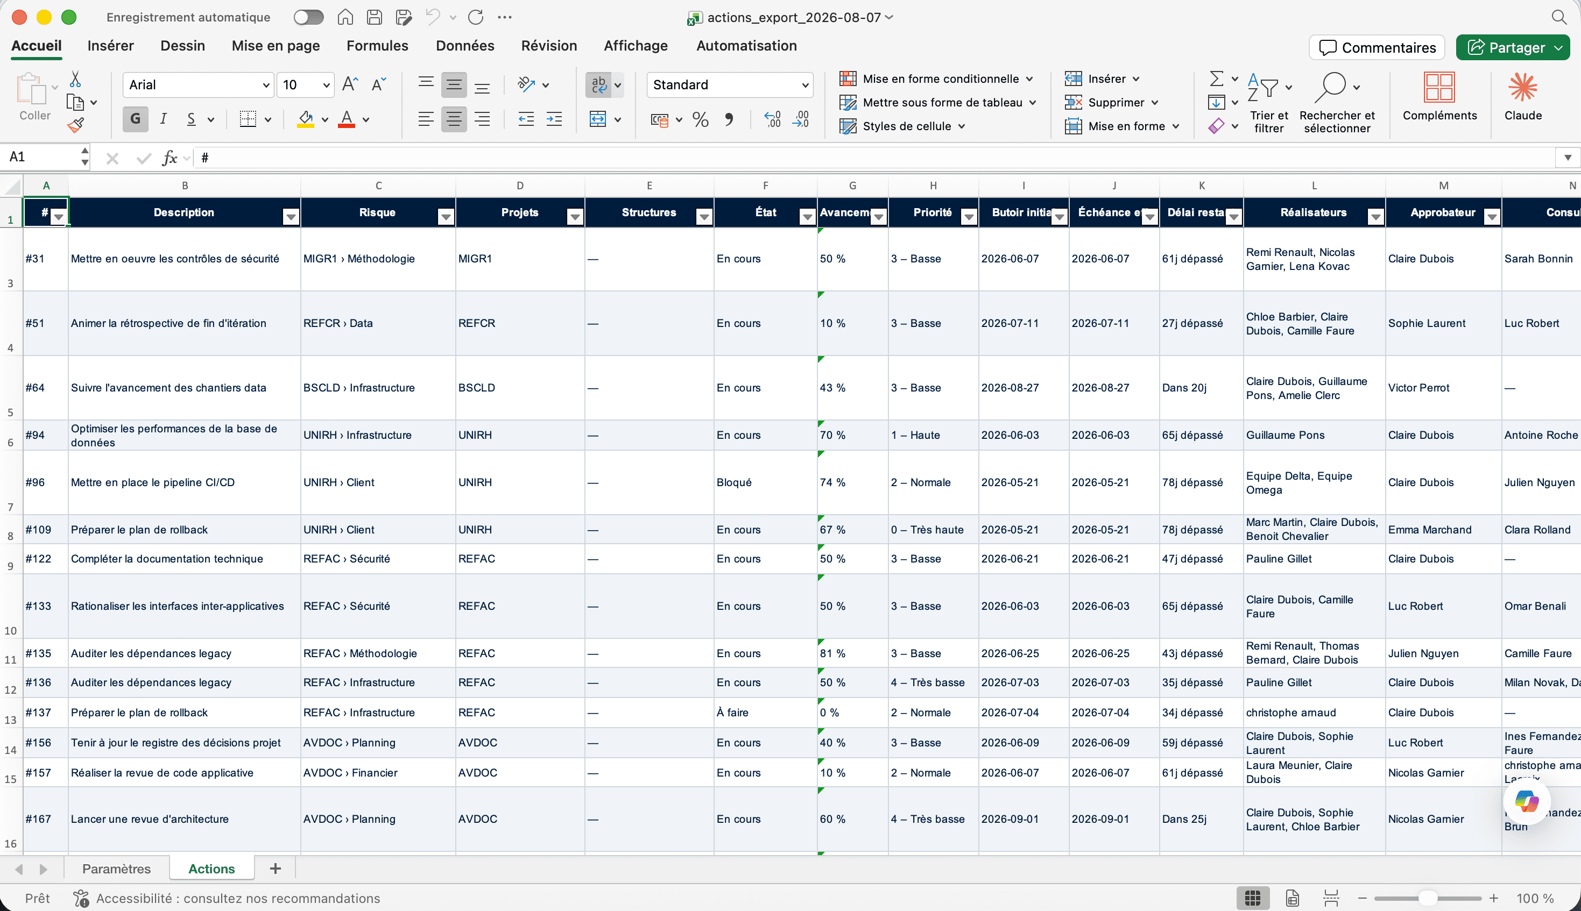1581x911 pixels.
Task: Toggle wrap text button
Action: tap(598, 84)
